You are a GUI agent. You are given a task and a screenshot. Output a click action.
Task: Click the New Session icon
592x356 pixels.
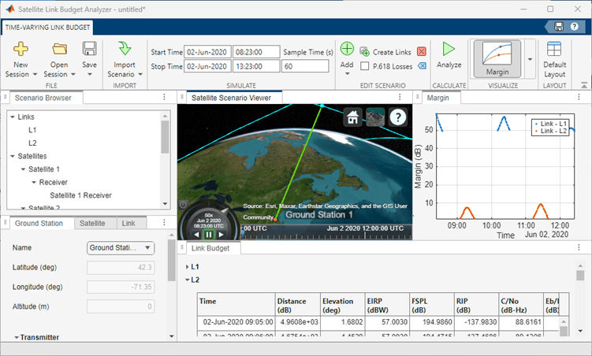pyautogui.click(x=21, y=49)
